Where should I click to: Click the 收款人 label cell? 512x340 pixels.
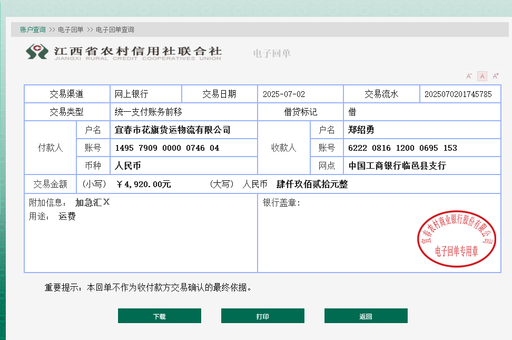tap(284, 148)
